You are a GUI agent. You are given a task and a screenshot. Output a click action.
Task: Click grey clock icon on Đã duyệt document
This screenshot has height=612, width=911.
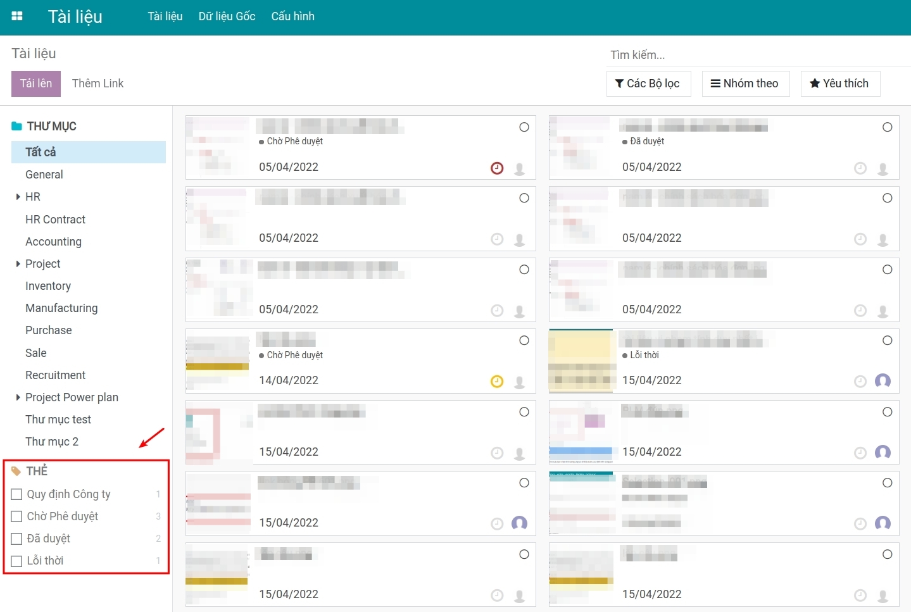pyautogui.click(x=860, y=168)
